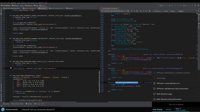Image resolution: width=200 pixels, height=112 pixels.
Task: Click line 'def tos_mon_item_transcend_armor_calc'
Action: [37, 61]
